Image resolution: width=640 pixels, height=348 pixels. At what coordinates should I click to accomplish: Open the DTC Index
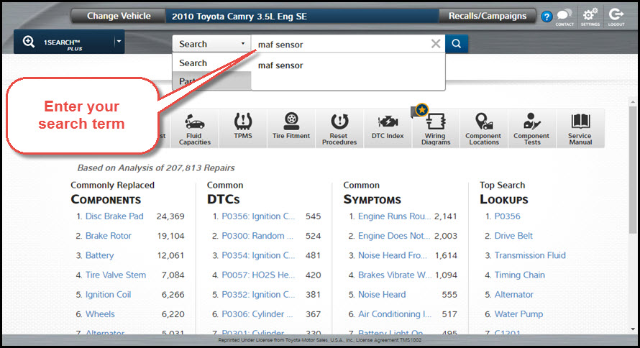(x=388, y=127)
